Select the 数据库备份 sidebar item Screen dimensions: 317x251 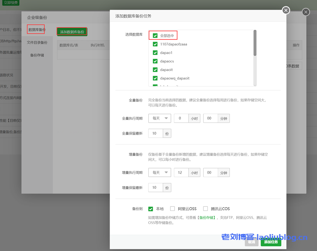37,29
